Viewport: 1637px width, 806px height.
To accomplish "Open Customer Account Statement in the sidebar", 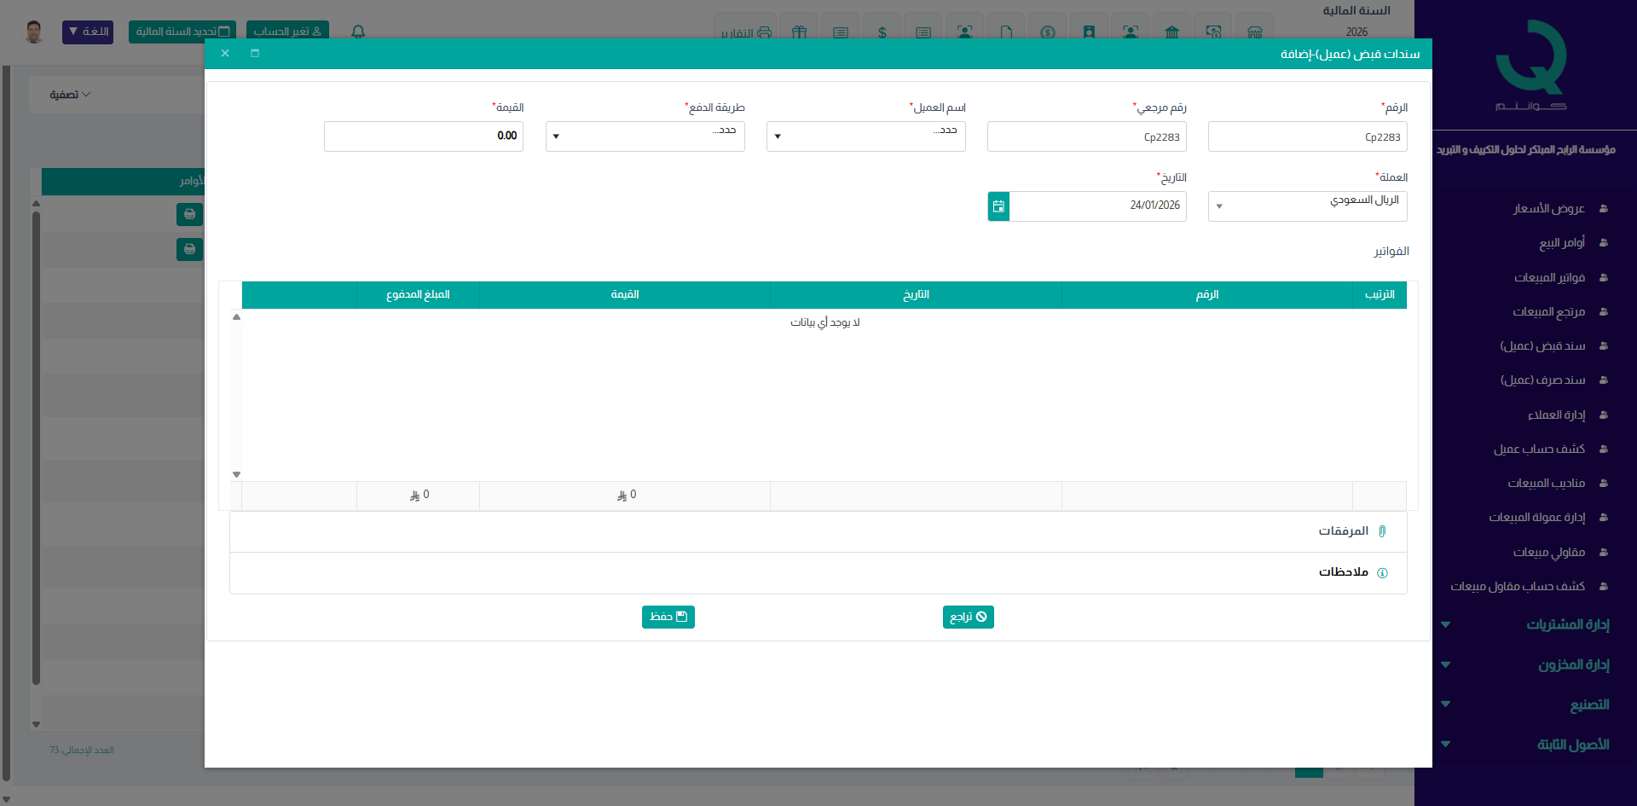I will point(1538,449).
